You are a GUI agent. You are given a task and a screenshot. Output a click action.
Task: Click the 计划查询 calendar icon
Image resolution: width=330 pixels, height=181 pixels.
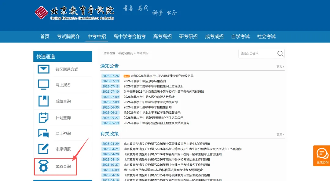[44, 118]
